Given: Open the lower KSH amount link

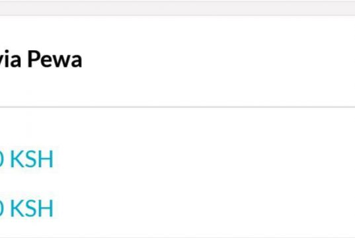Looking at the screenshot, I should [26, 208].
